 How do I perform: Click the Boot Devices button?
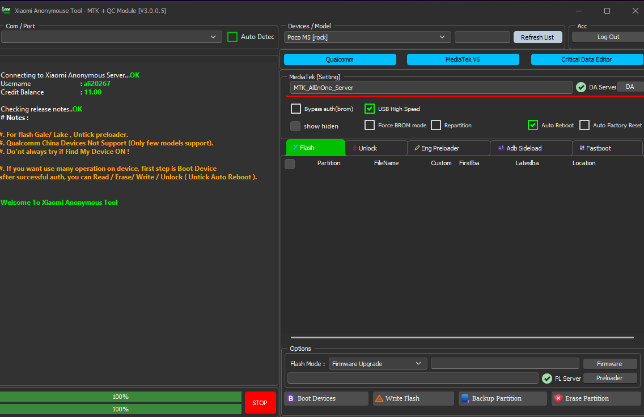pos(326,398)
